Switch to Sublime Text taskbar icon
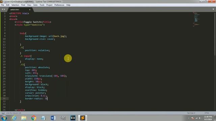Viewport: 216px width, 121px height. 83,118
